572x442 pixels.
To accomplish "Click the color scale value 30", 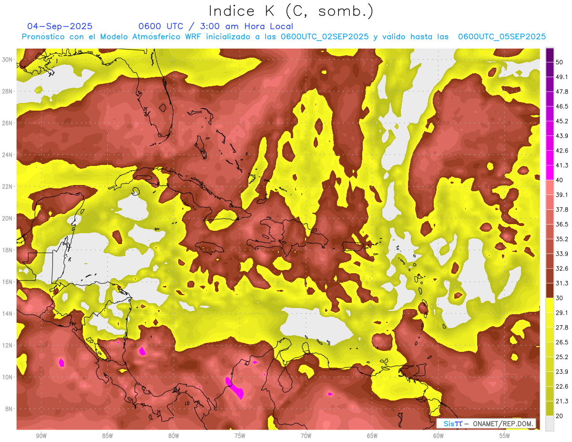I will 560,298.
